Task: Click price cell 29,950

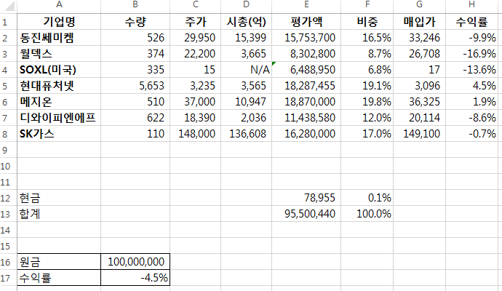Action: click(x=195, y=38)
